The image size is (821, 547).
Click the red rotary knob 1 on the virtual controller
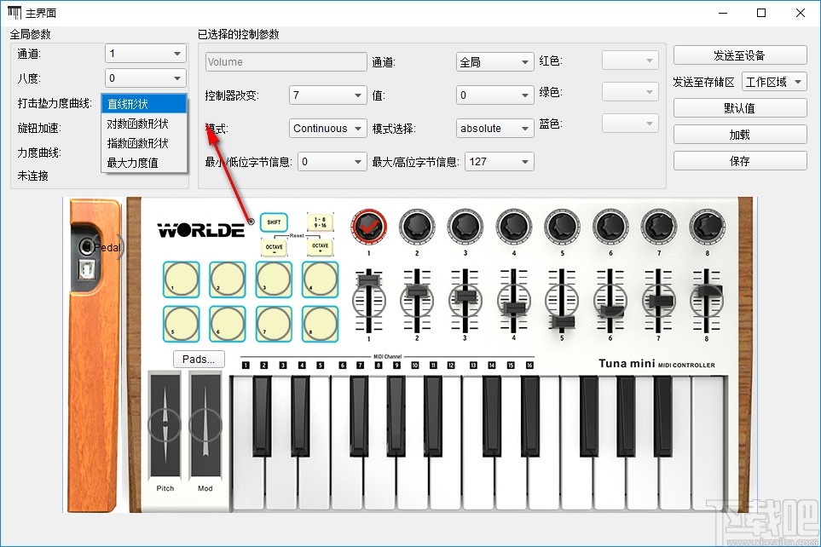(367, 225)
